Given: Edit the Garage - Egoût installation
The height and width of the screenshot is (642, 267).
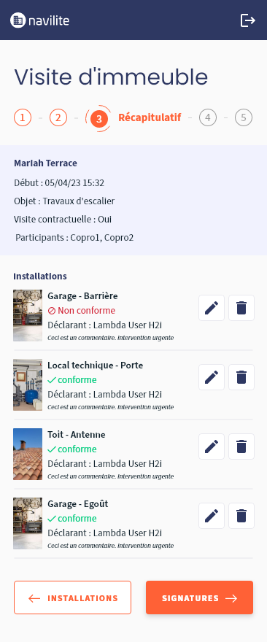Looking at the screenshot, I should pos(212,516).
